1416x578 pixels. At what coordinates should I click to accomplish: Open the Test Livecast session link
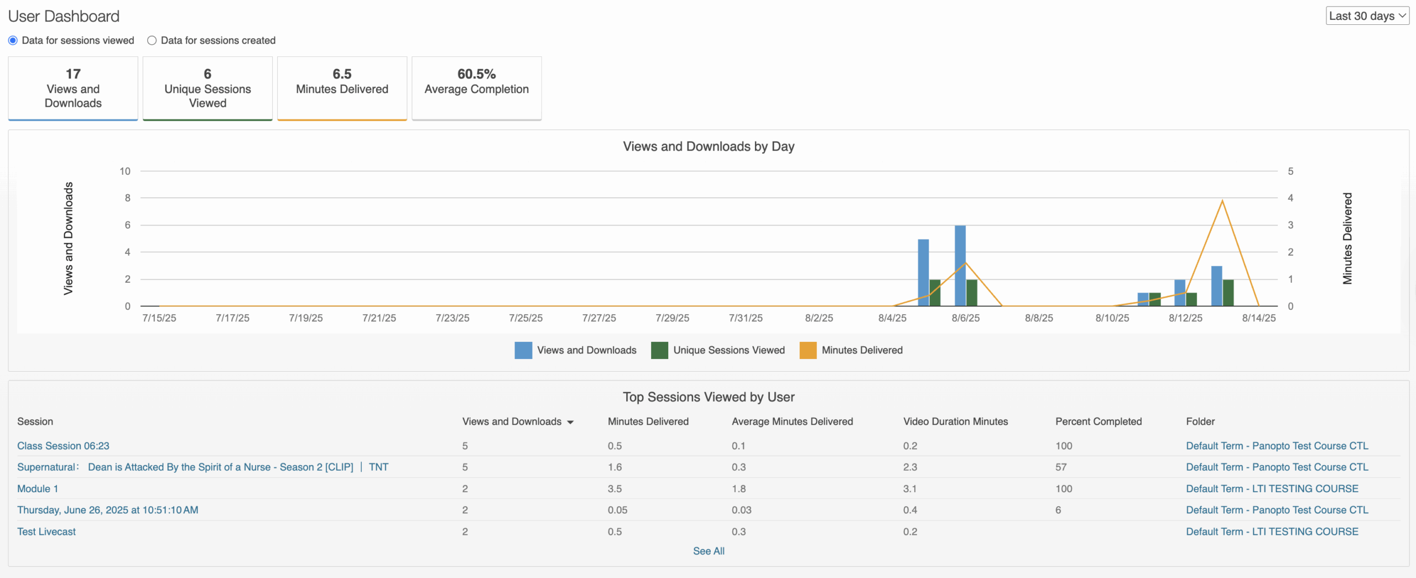(x=46, y=532)
